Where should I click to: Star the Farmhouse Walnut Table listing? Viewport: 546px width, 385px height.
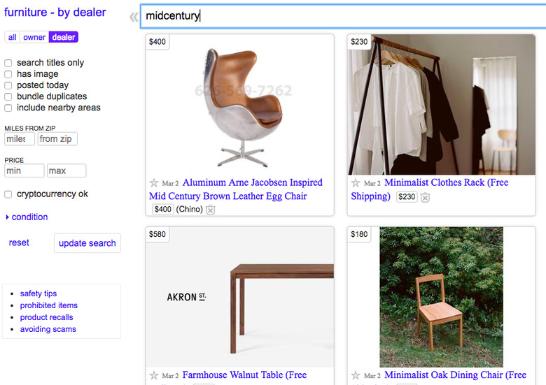[154, 376]
